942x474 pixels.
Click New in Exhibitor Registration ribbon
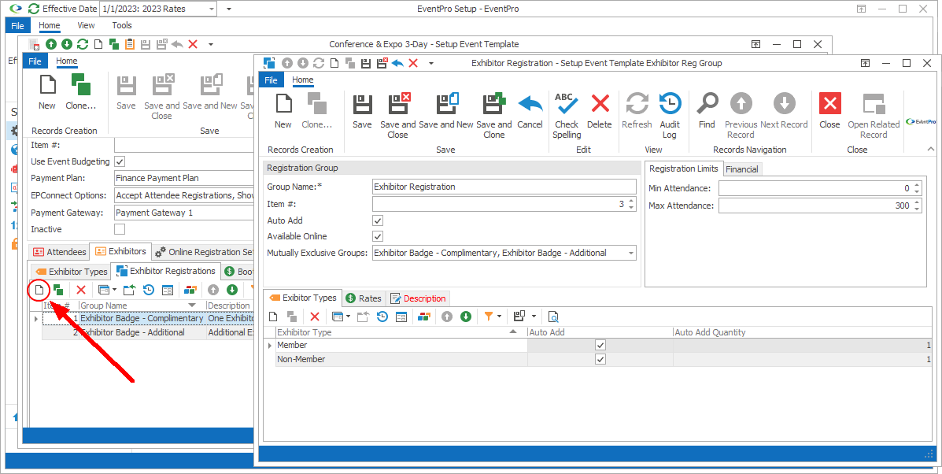click(283, 111)
